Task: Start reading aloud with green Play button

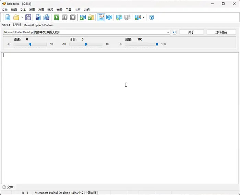Action: pyautogui.click(x=57, y=17)
